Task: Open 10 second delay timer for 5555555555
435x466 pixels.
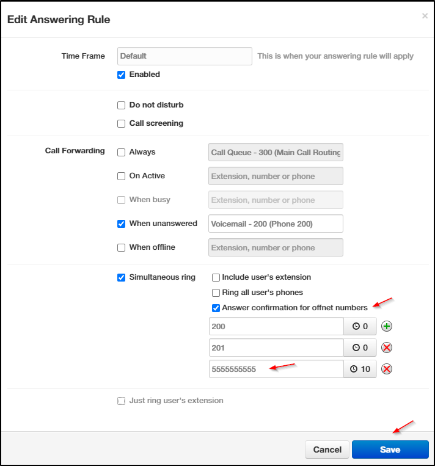Action: [360, 369]
